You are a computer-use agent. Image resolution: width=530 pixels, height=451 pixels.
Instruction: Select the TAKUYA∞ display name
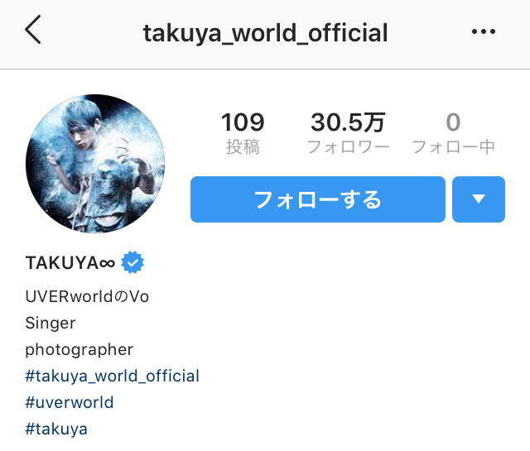(70, 262)
